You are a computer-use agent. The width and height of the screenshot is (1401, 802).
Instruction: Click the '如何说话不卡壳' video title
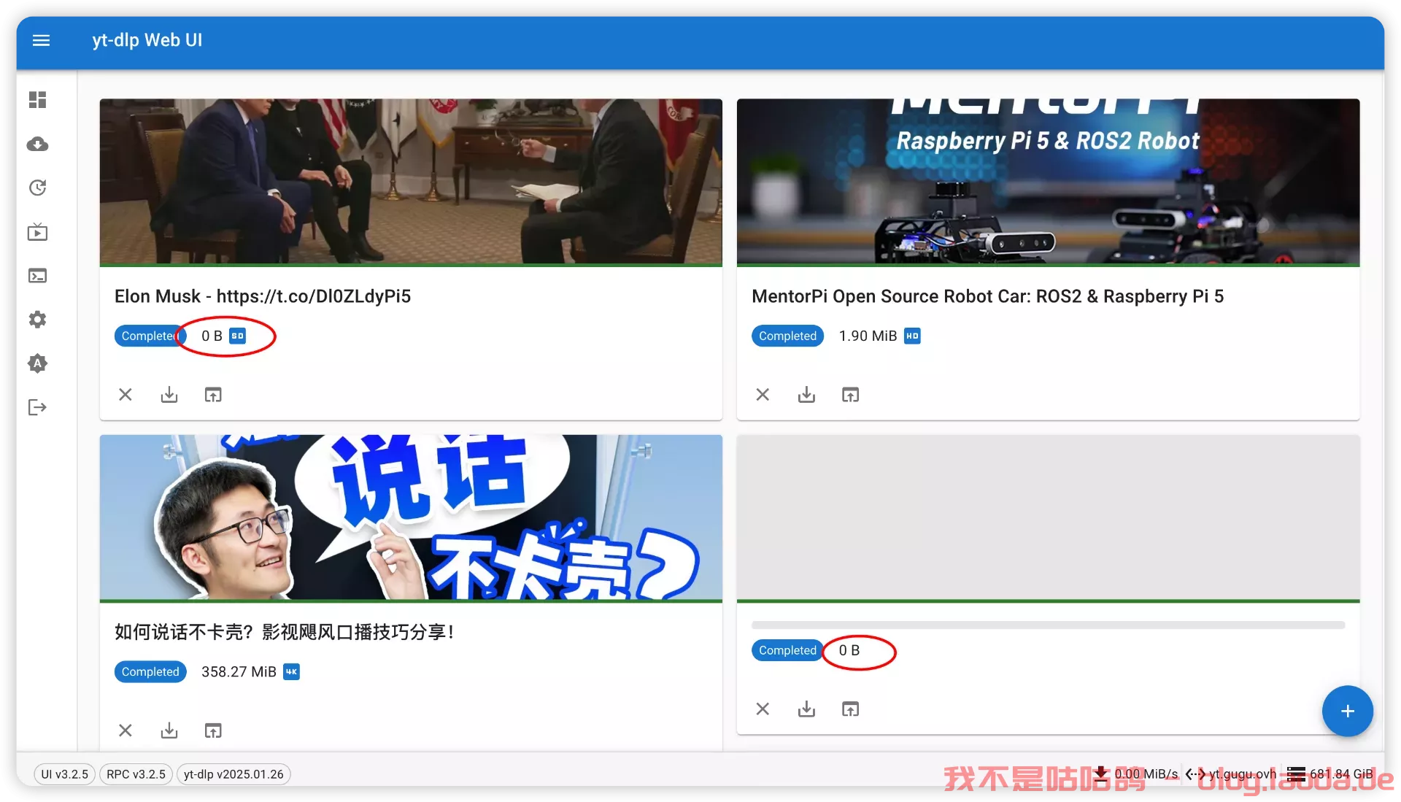285,632
